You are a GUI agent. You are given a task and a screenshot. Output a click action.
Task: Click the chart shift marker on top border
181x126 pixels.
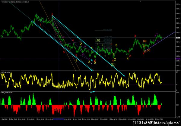pyautogui.click(x=140, y=1)
